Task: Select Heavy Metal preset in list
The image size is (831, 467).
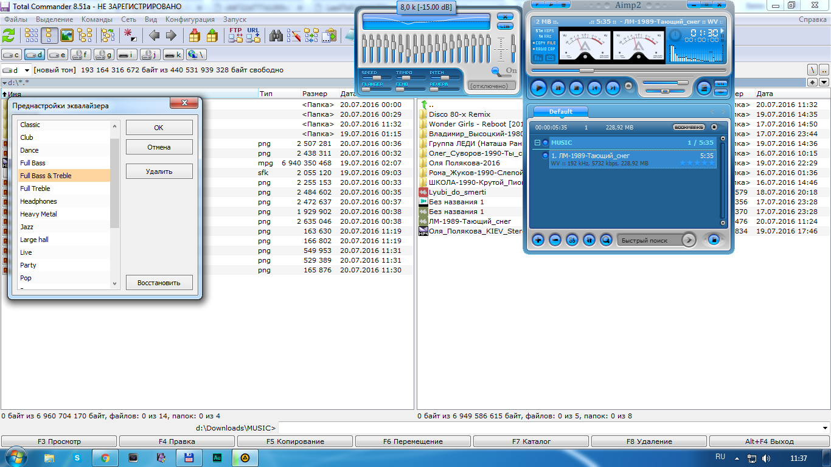Action: (x=64, y=214)
